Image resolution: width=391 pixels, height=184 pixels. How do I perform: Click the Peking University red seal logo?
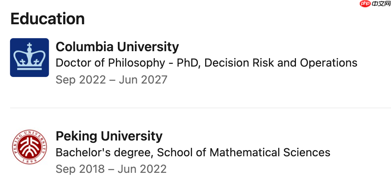(x=29, y=147)
